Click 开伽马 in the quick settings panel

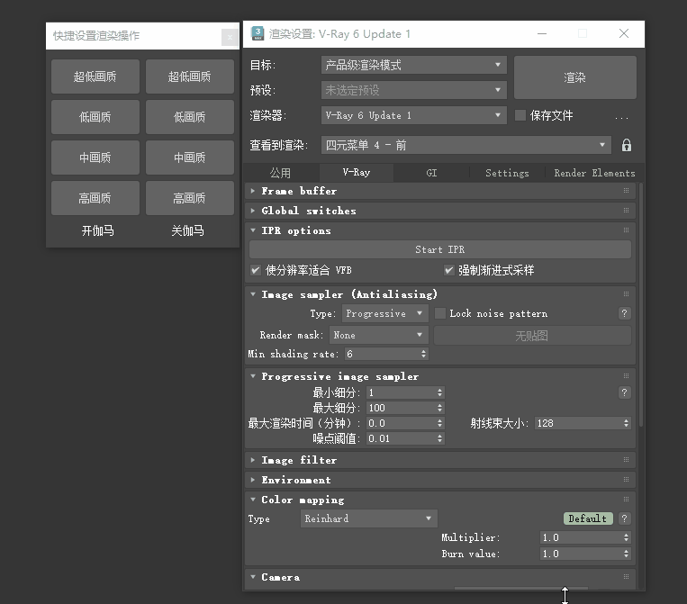pos(97,230)
